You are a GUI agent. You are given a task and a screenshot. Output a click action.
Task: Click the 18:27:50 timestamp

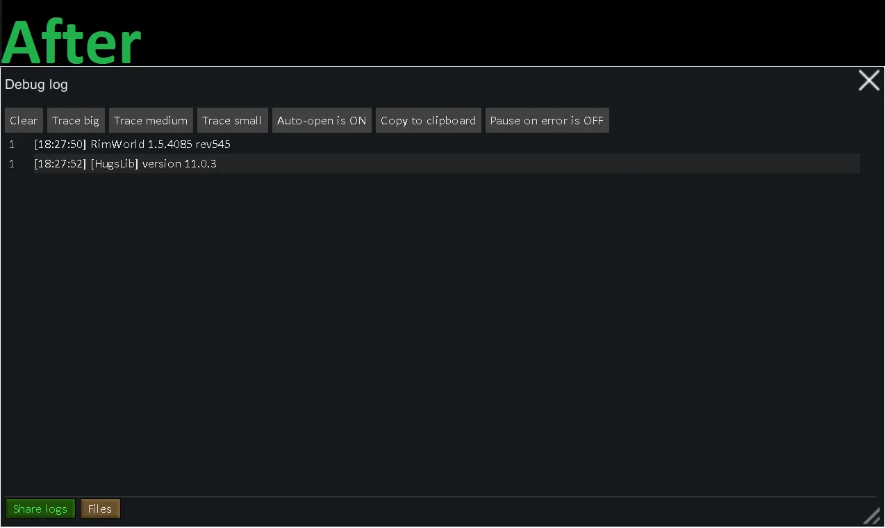(60, 145)
